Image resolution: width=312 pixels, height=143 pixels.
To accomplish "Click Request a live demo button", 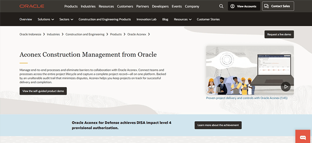I will tap(279, 34).
